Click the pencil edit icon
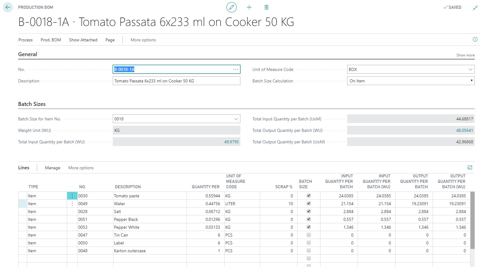 pos(232,7)
